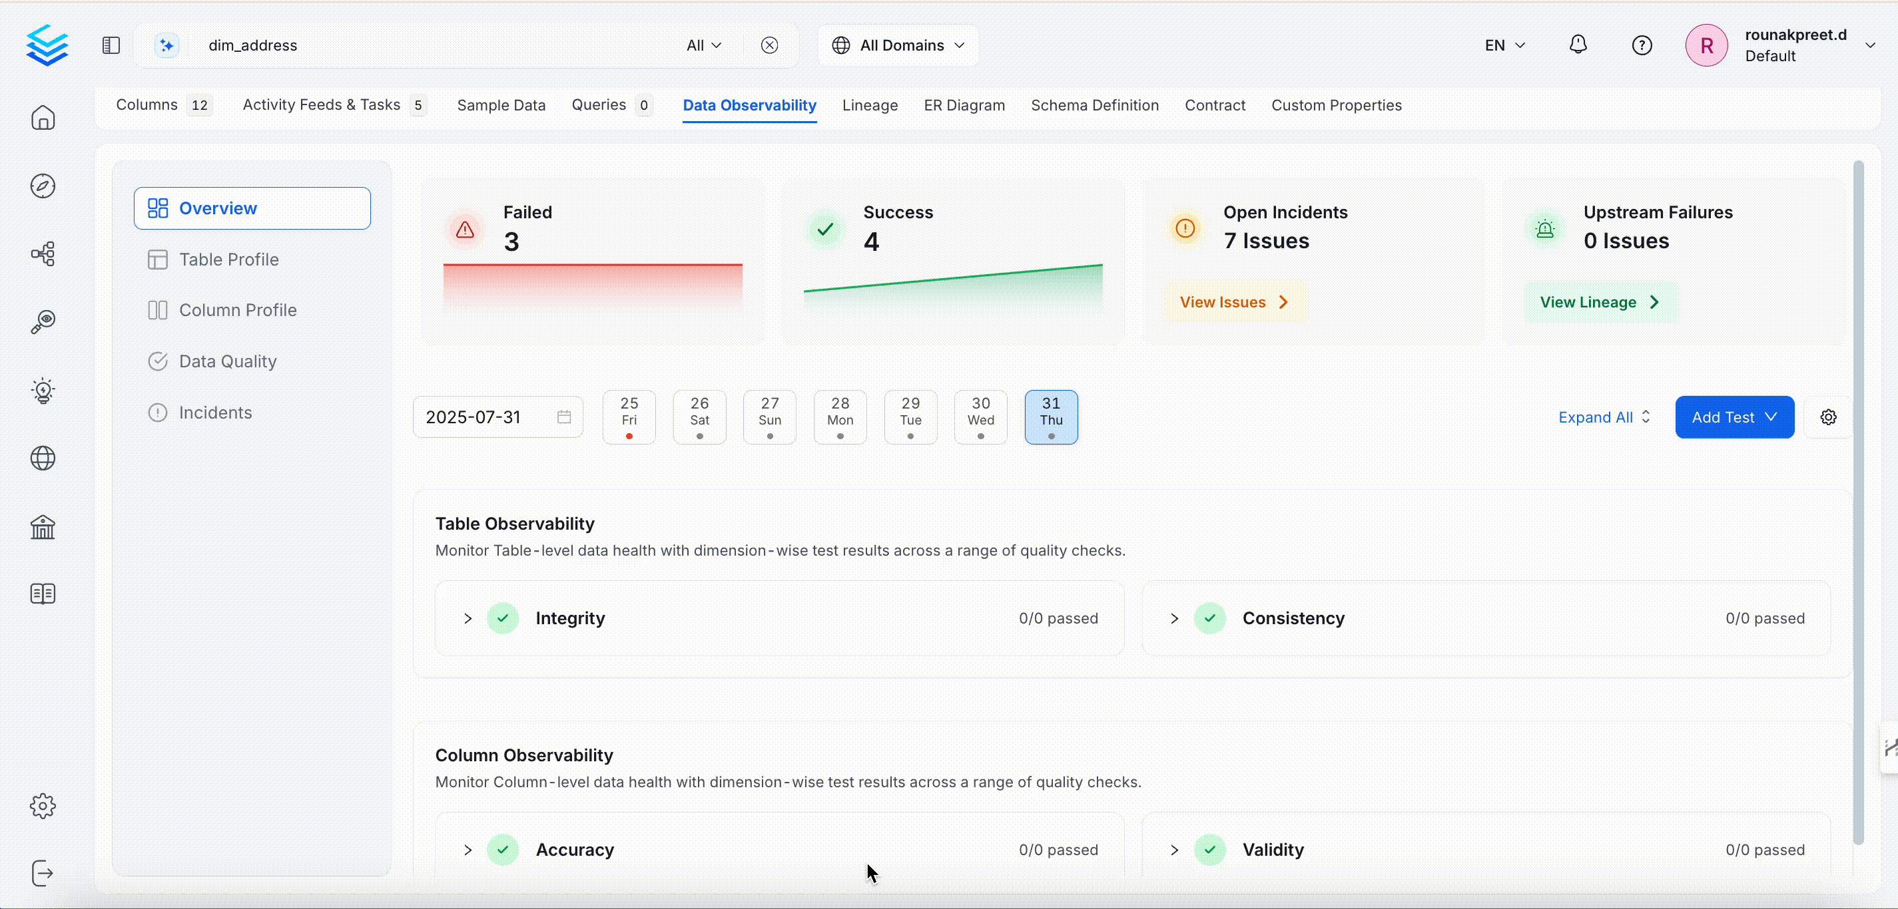Screen dimensions: 1898x909
Task: Click the notifications bell icon
Action: pyautogui.click(x=1578, y=45)
